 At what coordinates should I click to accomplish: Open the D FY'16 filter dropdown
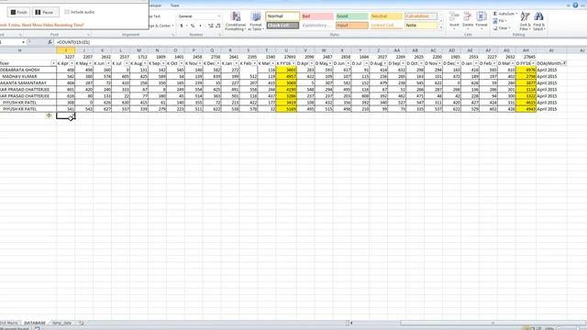pos(533,63)
